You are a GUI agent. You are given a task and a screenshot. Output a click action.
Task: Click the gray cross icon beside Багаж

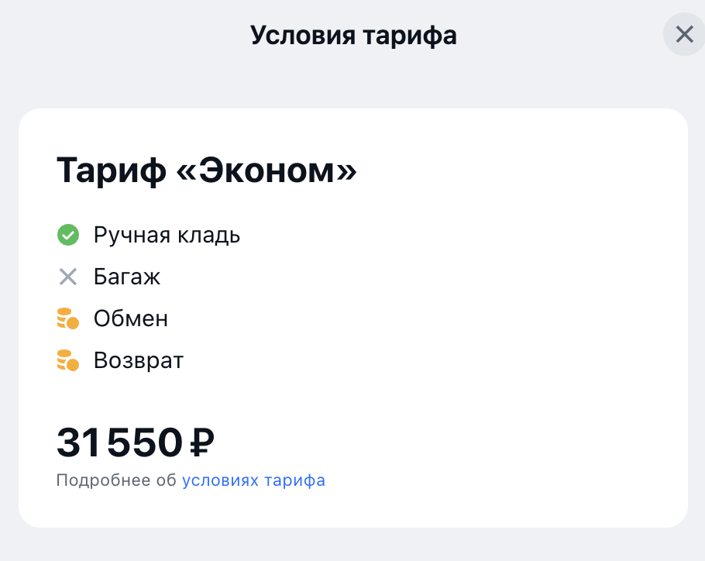tap(68, 277)
